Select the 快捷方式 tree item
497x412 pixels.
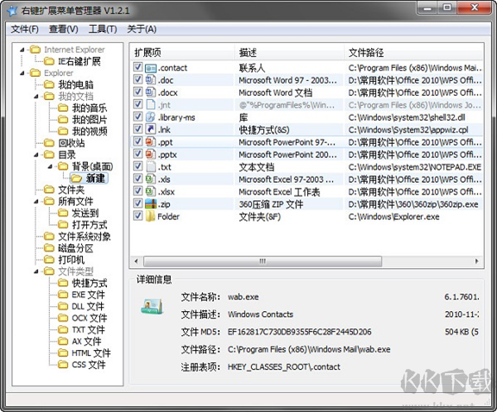point(89,283)
